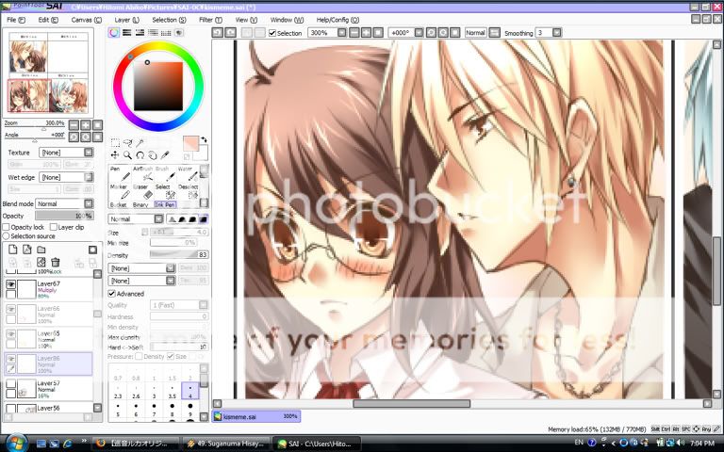Choose the Marker tool
The height and width of the screenshot is (452, 724).
click(120, 192)
